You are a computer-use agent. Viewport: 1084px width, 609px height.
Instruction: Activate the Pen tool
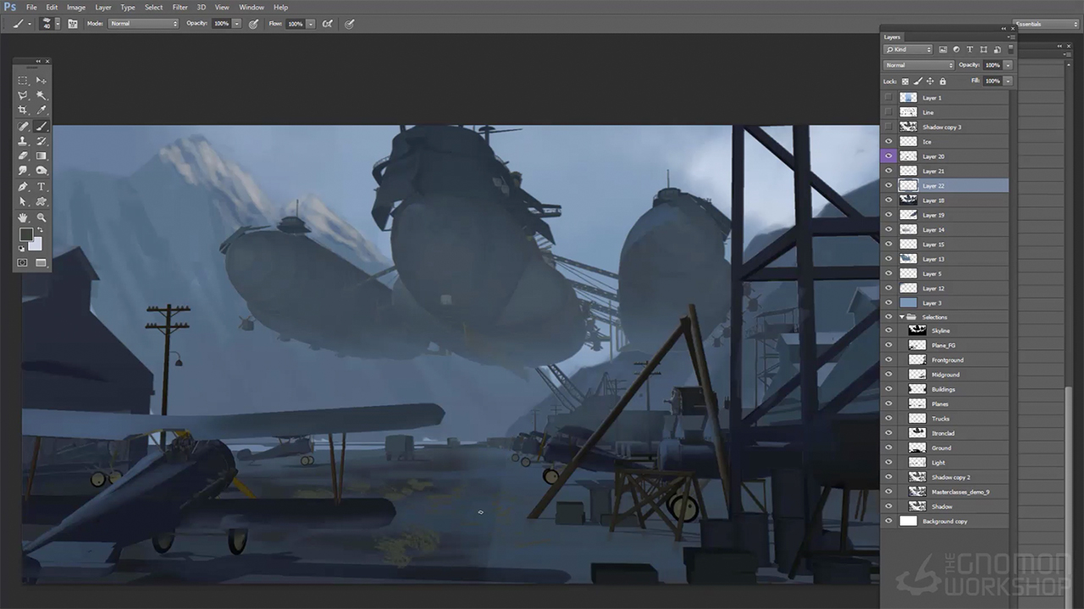[x=23, y=187]
